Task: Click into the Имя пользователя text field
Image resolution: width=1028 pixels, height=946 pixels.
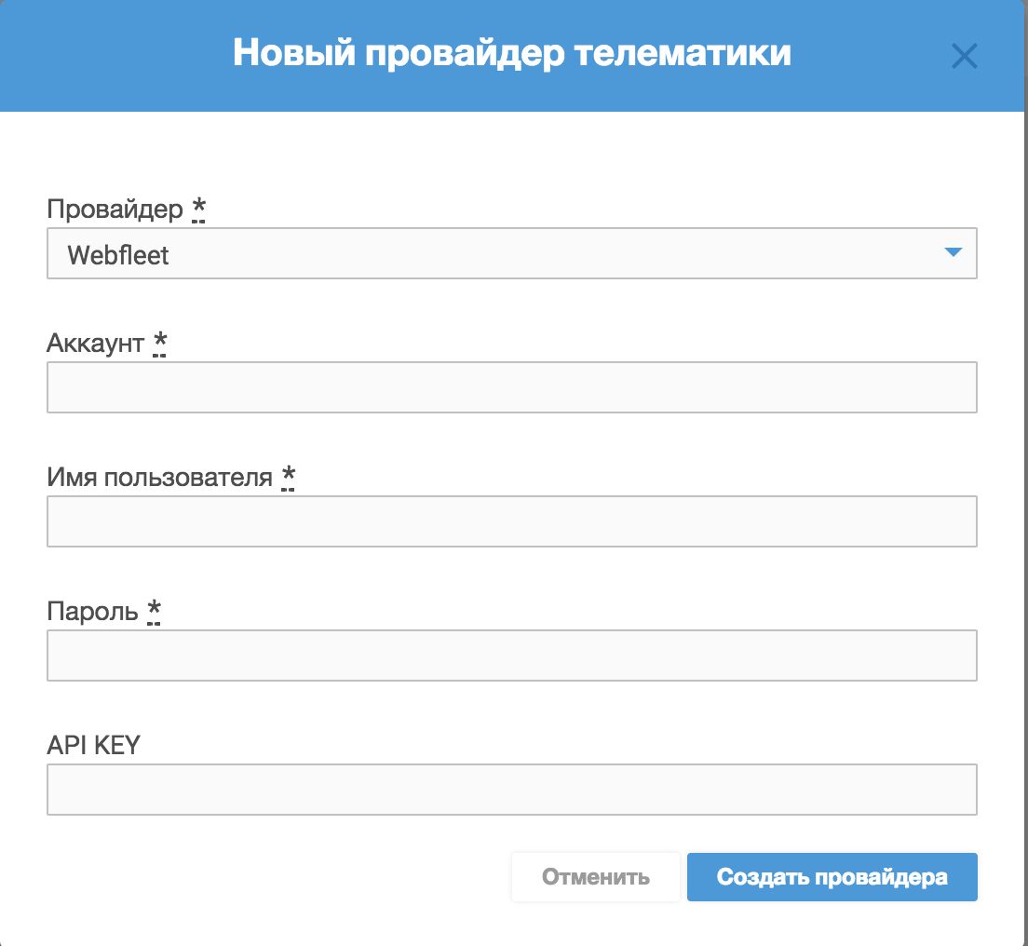Action: (511, 521)
